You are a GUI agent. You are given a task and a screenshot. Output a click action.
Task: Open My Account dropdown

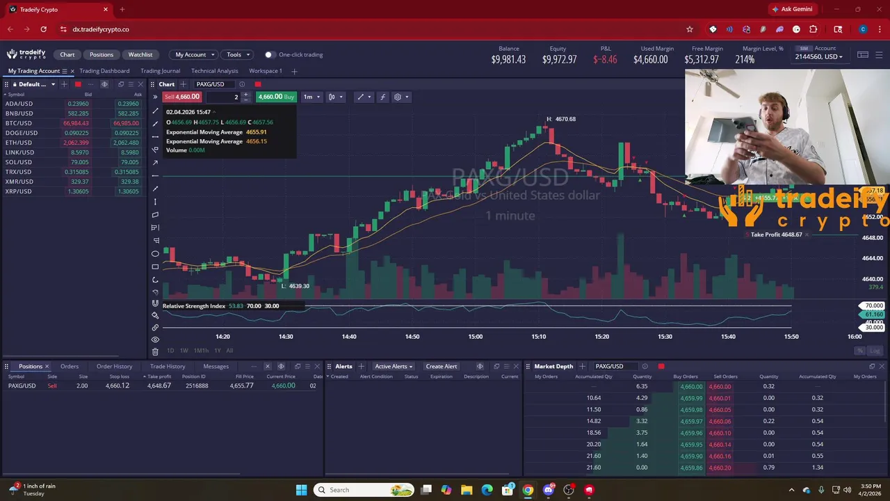pos(195,54)
